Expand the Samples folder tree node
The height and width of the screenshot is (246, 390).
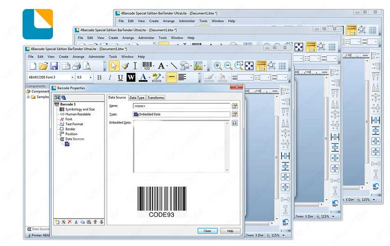point(28,97)
